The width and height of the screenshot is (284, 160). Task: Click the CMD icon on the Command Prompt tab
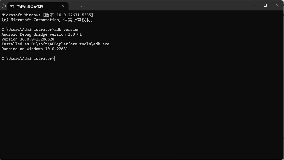(x=11, y=6)
